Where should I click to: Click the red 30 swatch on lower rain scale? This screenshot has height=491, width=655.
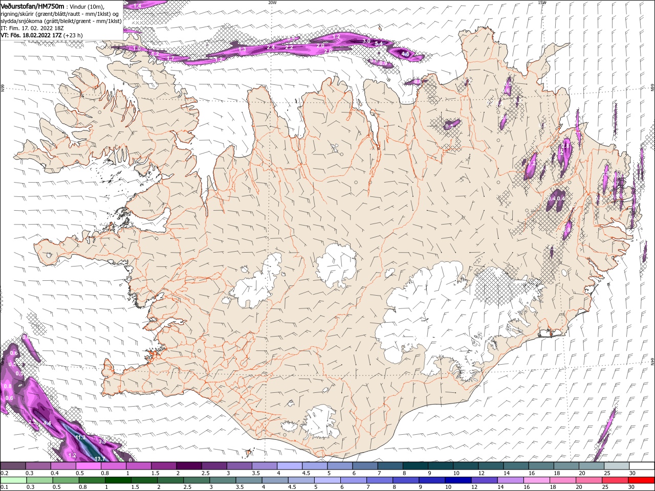tap(642, 480)
